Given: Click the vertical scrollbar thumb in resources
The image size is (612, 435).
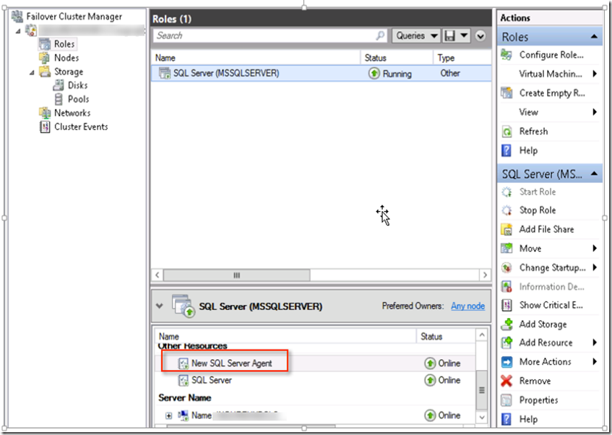Looking at the screenshot, I should pos(482,389).
